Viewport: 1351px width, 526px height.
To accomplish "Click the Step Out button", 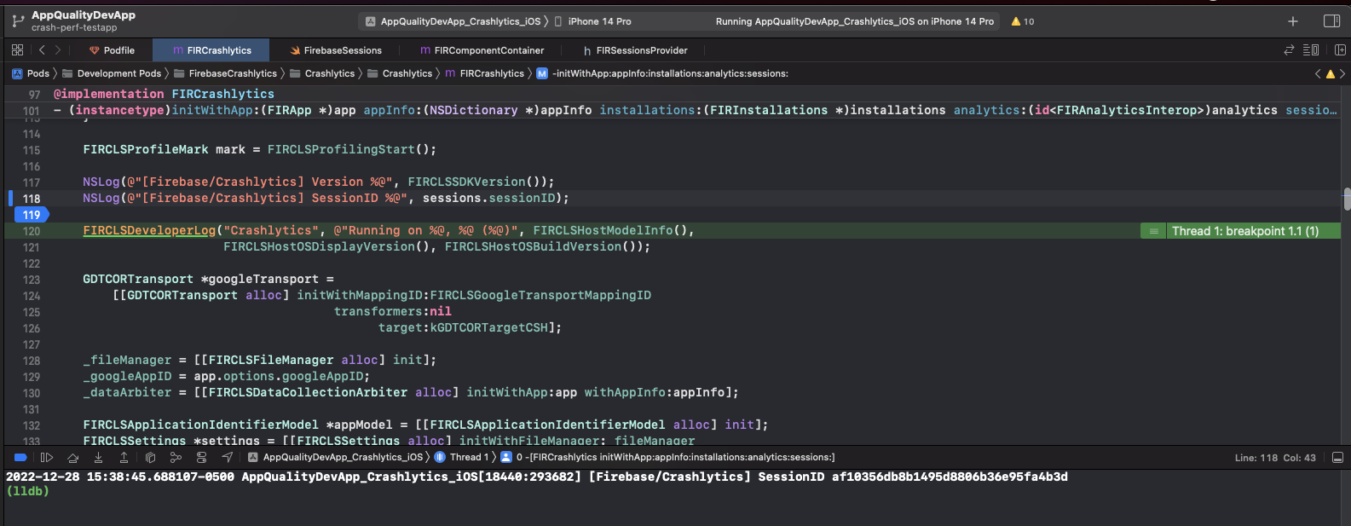I will click(124, 458).
